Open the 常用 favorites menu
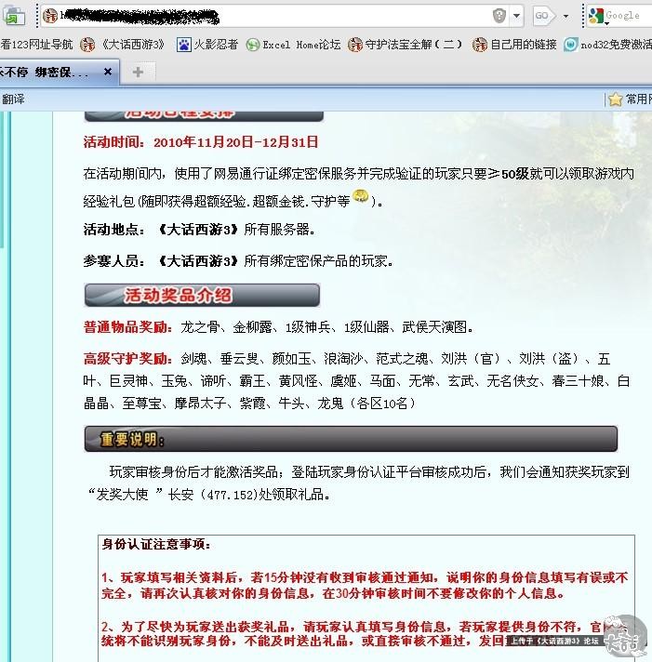Image resolution: width=652 pixels, height=662 pixels. (x=638, y=99)
